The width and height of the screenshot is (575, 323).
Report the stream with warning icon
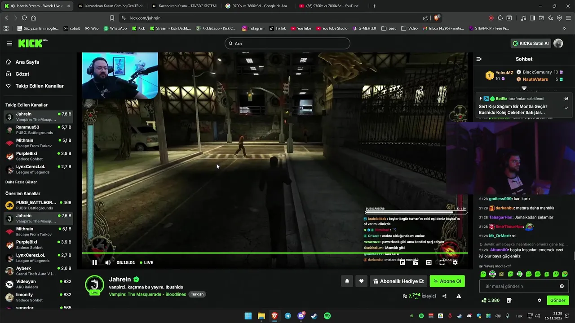[459, 296]
